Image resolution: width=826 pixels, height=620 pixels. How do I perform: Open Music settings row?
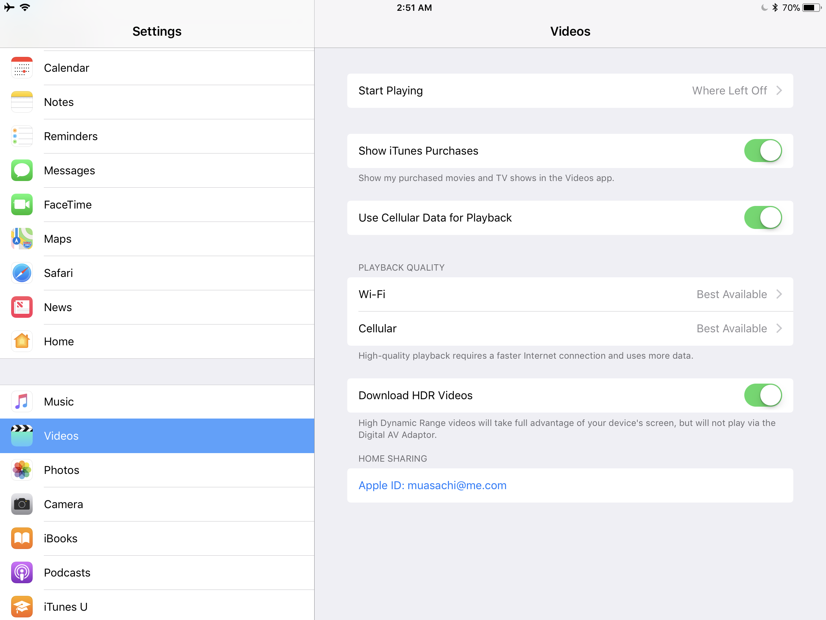[x=157, y=401]
